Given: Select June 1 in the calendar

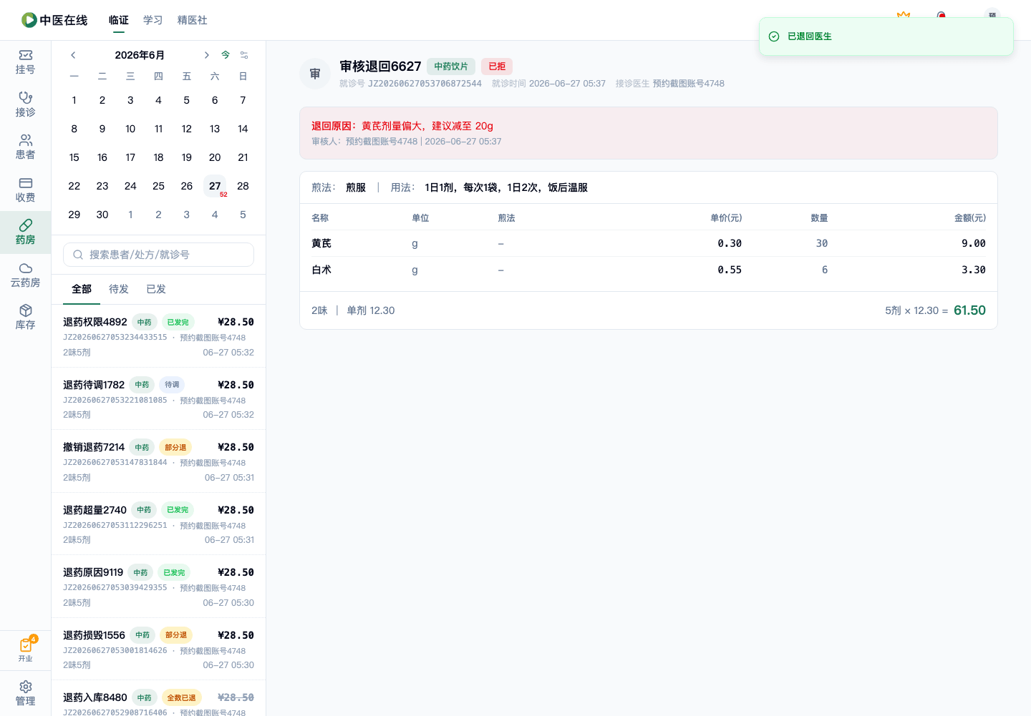Looking at the screenshot, I should click(74, 100).
